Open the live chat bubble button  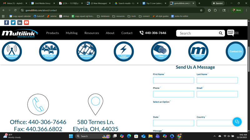pos(237,122)
